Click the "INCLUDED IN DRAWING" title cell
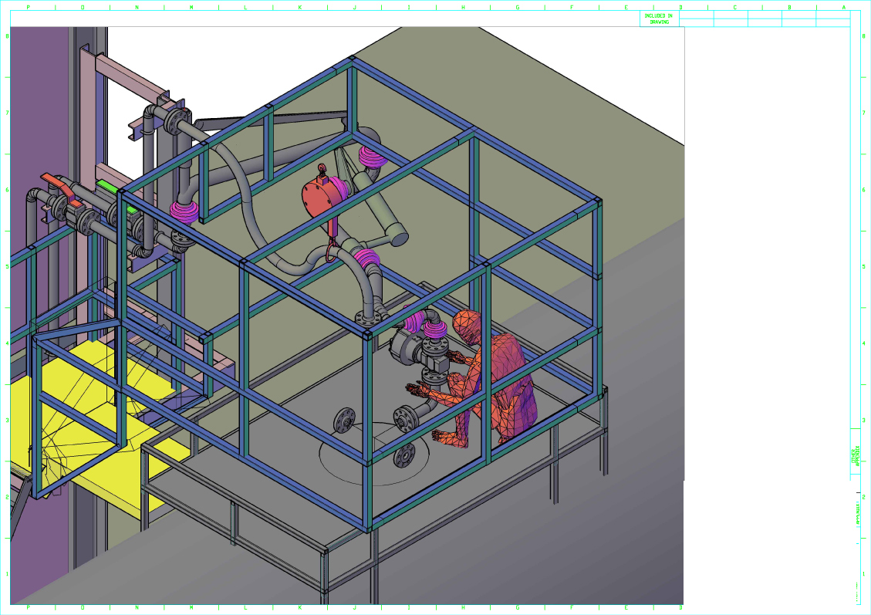 [x=660, y=19]
